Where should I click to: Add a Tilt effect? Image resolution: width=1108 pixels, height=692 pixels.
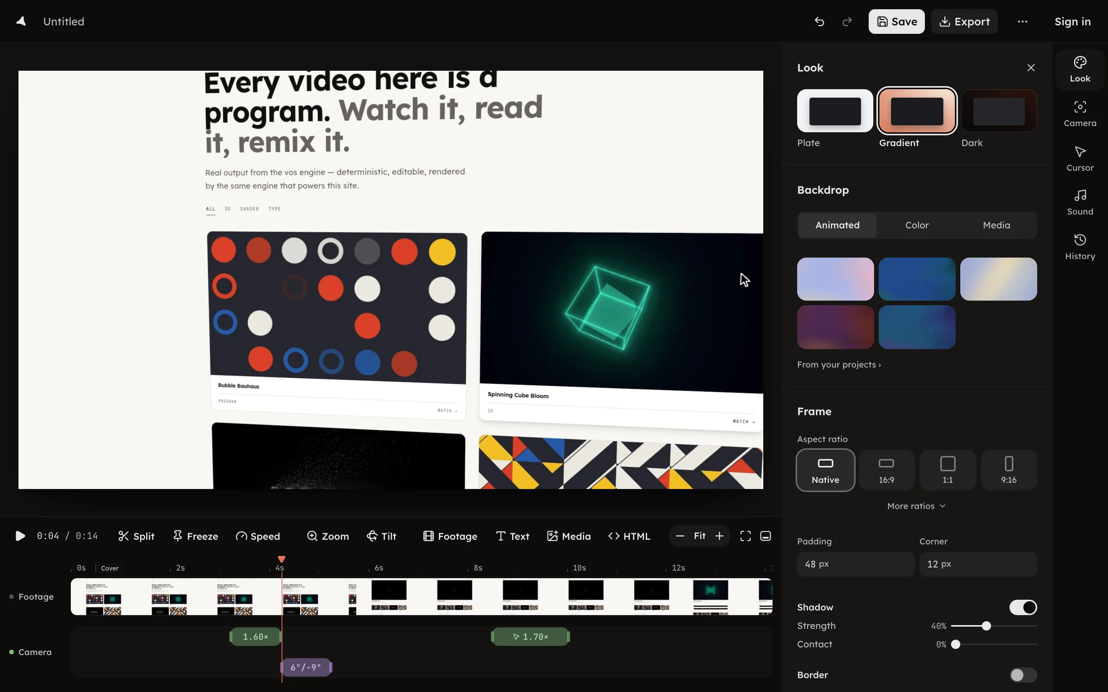point(381,536)
